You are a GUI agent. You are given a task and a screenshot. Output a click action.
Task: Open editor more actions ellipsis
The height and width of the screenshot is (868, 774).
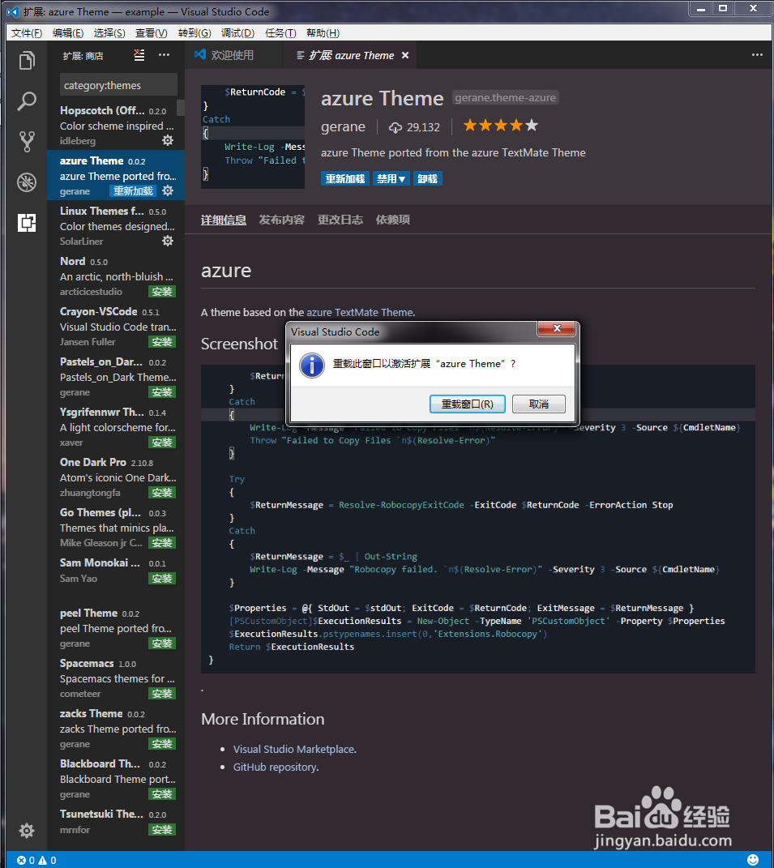coord(757,55)
